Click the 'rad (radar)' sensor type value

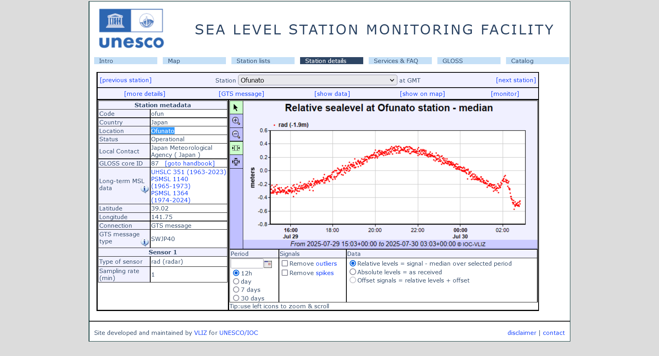tap(167, 262)
